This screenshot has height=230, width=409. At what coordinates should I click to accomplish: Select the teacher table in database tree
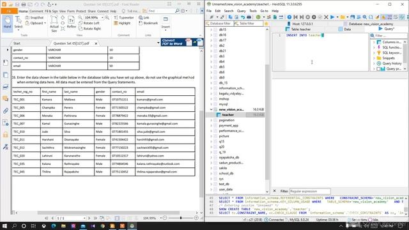pos(228,115)
